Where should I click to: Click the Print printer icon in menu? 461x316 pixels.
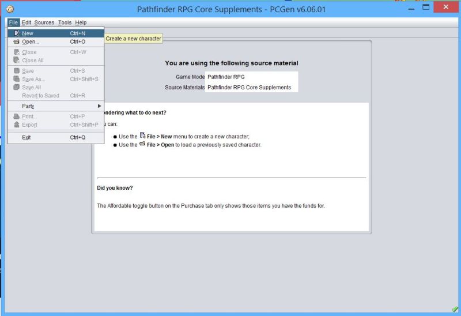coord(17,116)
